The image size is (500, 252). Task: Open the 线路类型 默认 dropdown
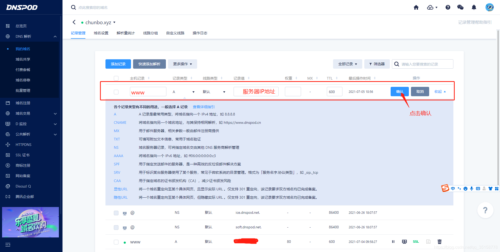214,92
